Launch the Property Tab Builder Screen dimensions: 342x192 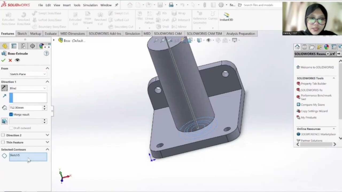312,84
